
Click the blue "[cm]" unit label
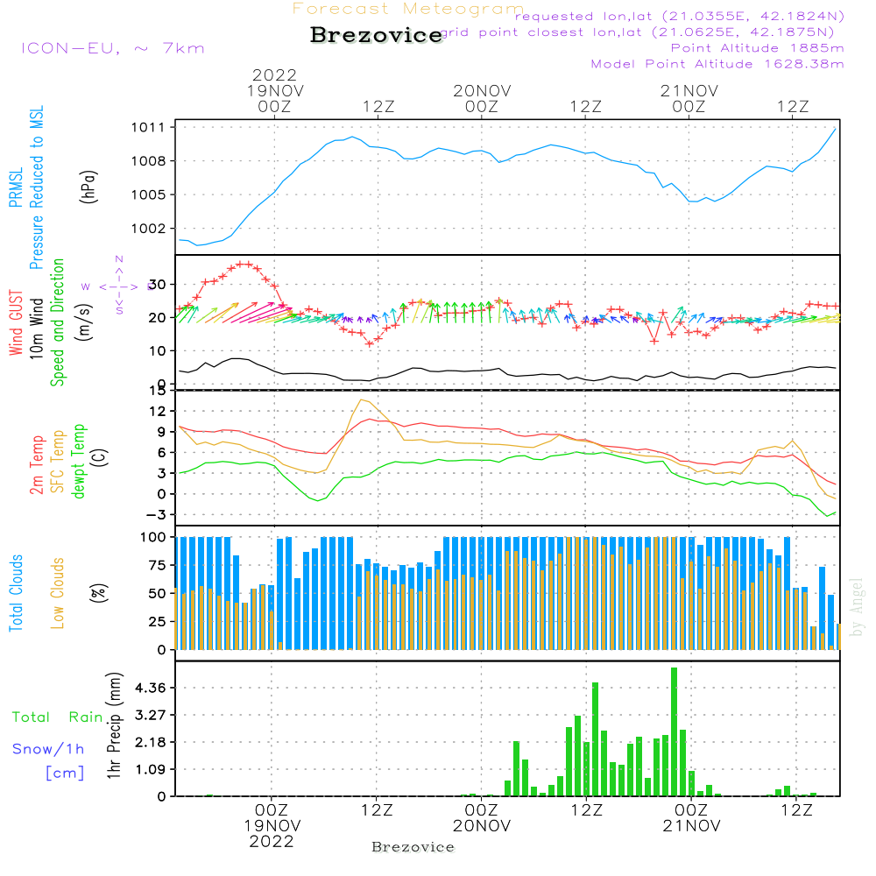point(65,774)
